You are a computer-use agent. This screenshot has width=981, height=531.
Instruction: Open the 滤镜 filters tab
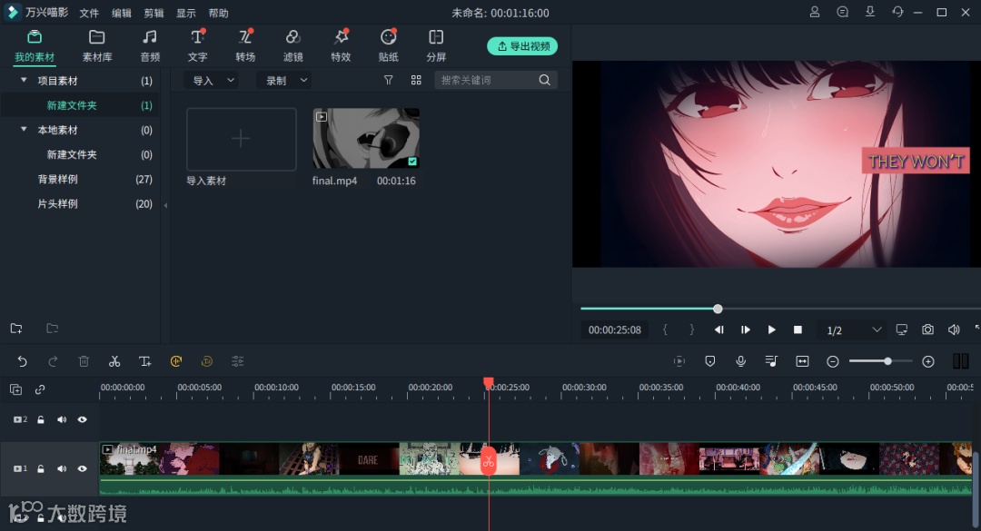(x=292, y=46)
